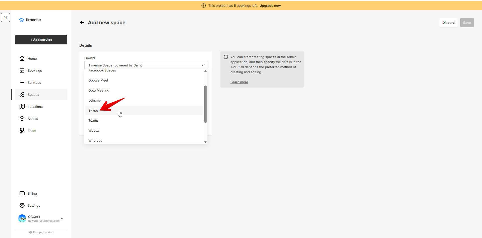Click the Assets cube icon
Viewport: 482px width, 238px height.
(x=22, y=119)
